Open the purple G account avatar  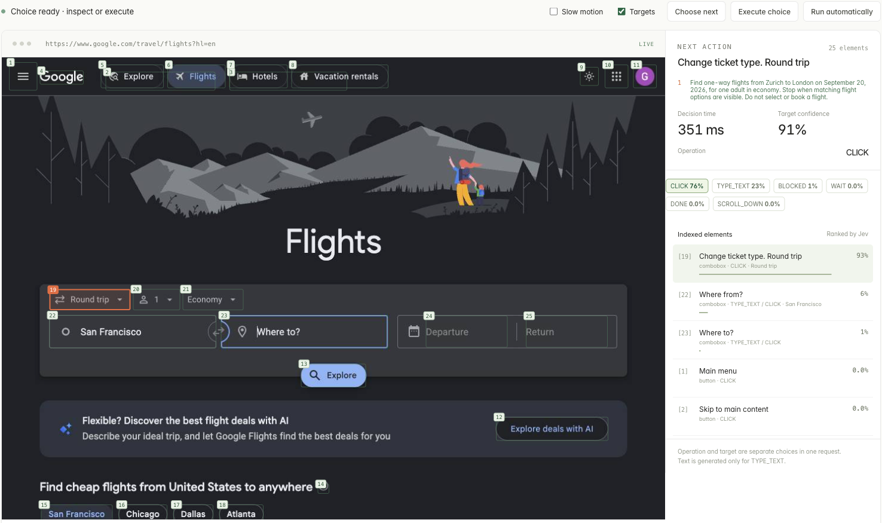(645, 77)
